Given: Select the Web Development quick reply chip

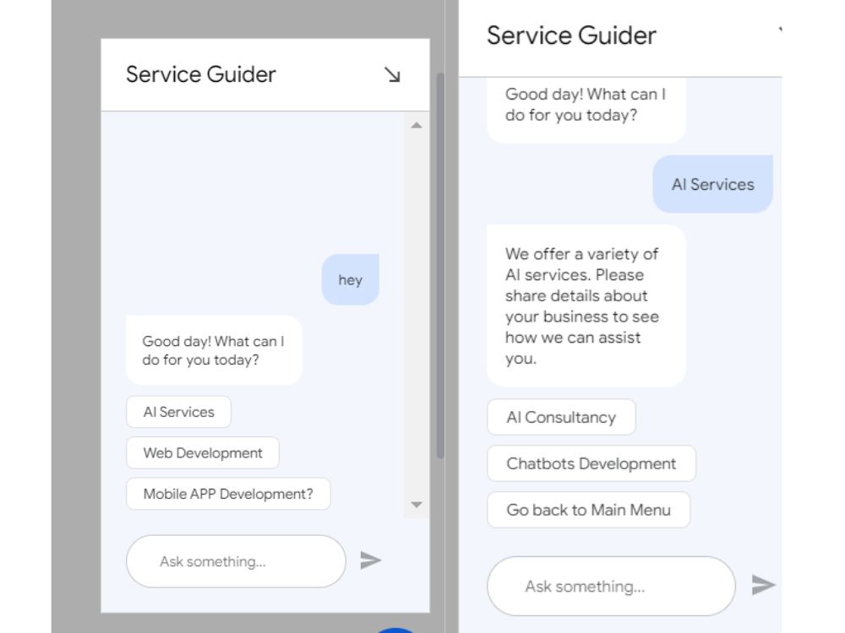Looking at the screenshot, I should (201, 453).
